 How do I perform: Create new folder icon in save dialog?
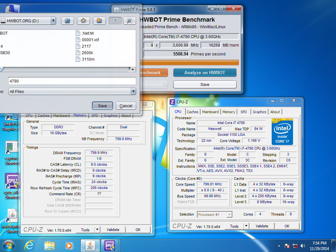[x=99, y=21]
